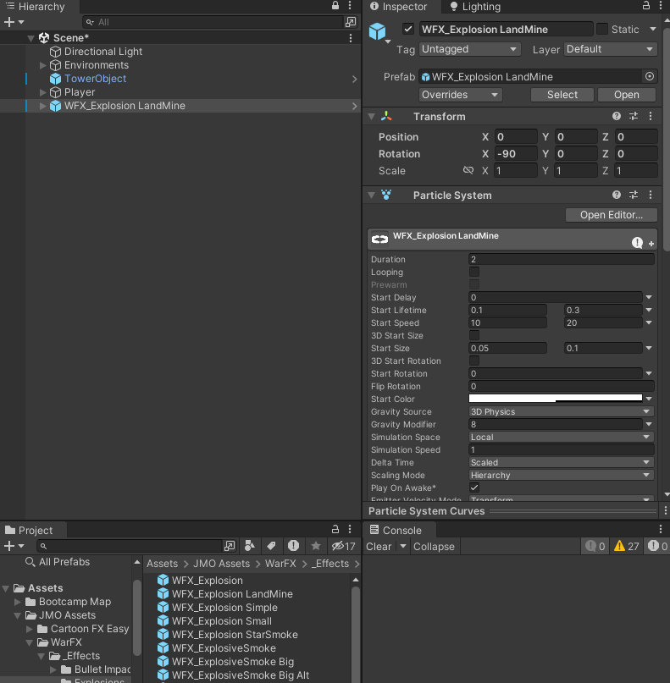Edit the Duration field

pyautogui.click(x=561, y=259)
